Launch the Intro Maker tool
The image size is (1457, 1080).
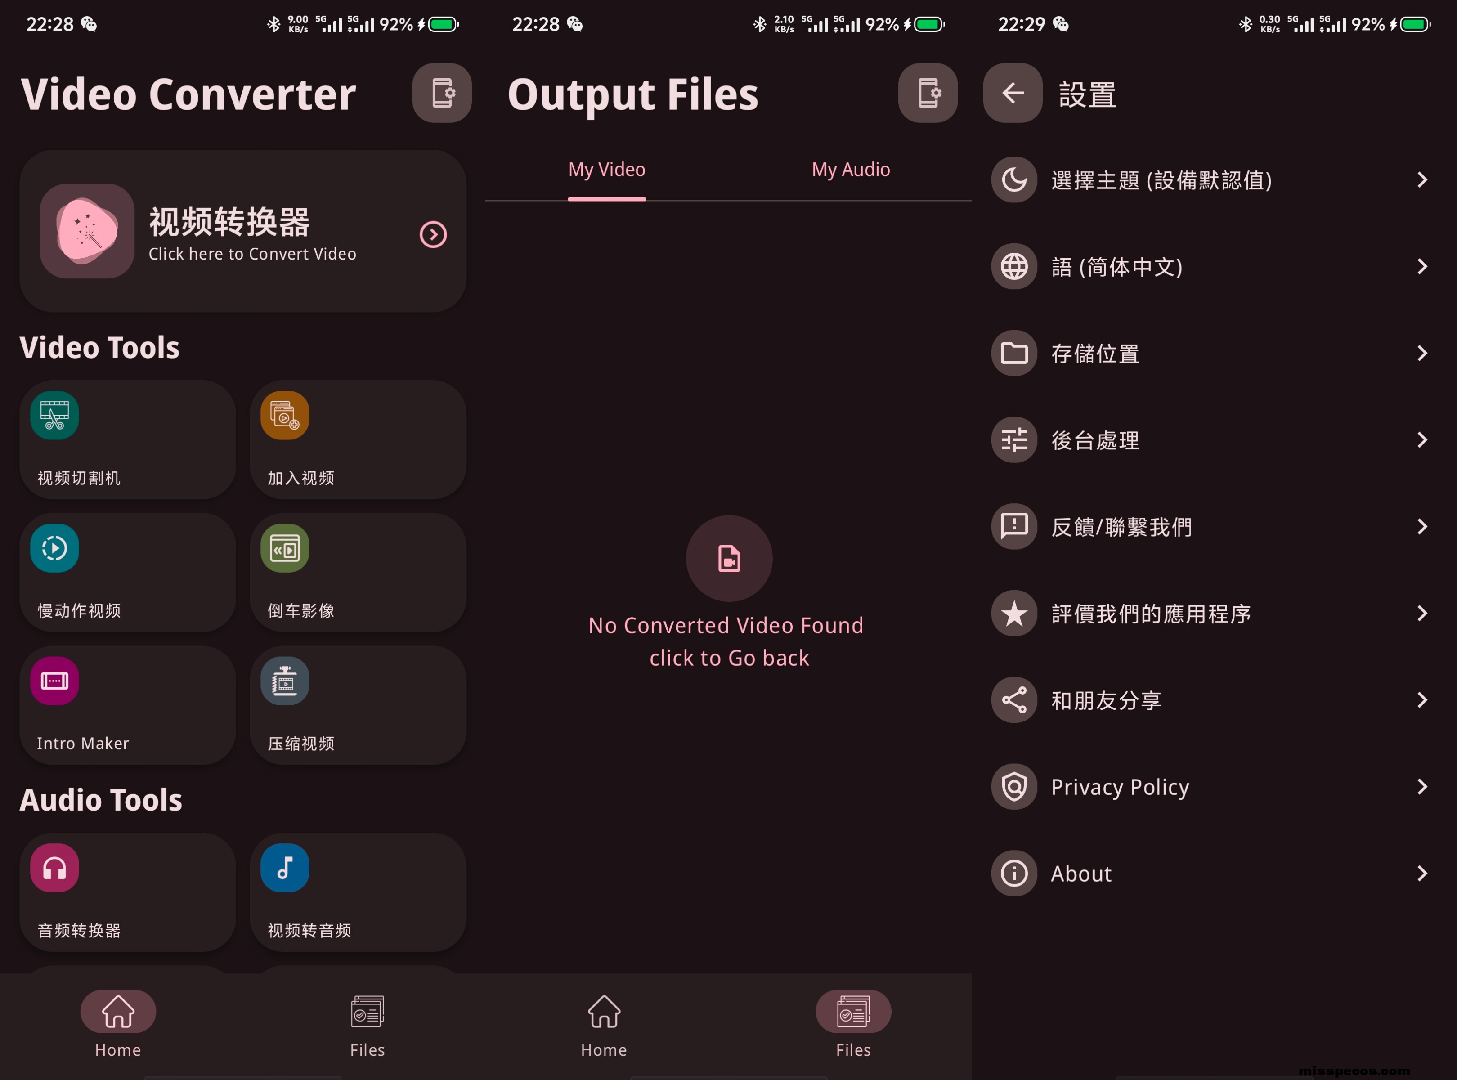tap(127, 705)
